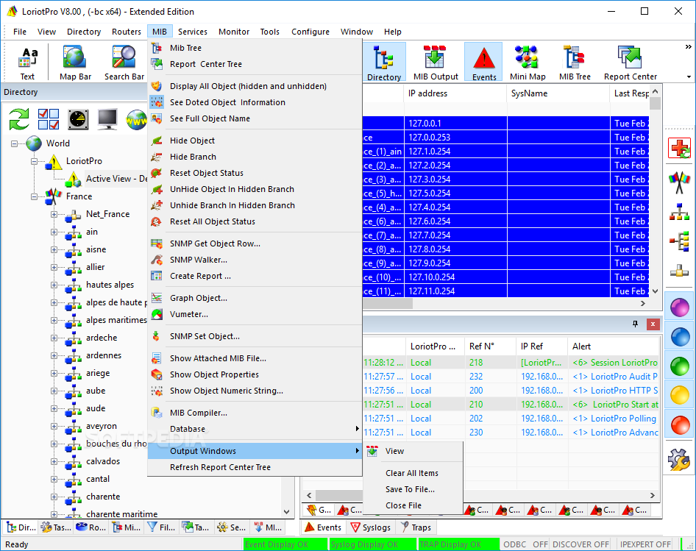
Task: Click the clock gauge icon in Directory
Action: (78, 119)
